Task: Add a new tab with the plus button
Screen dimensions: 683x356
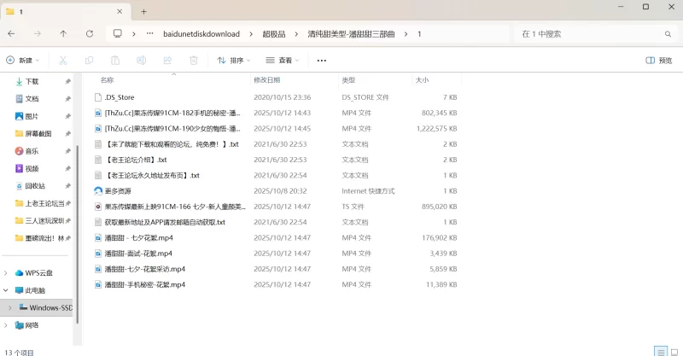Action: coord(143,11)
